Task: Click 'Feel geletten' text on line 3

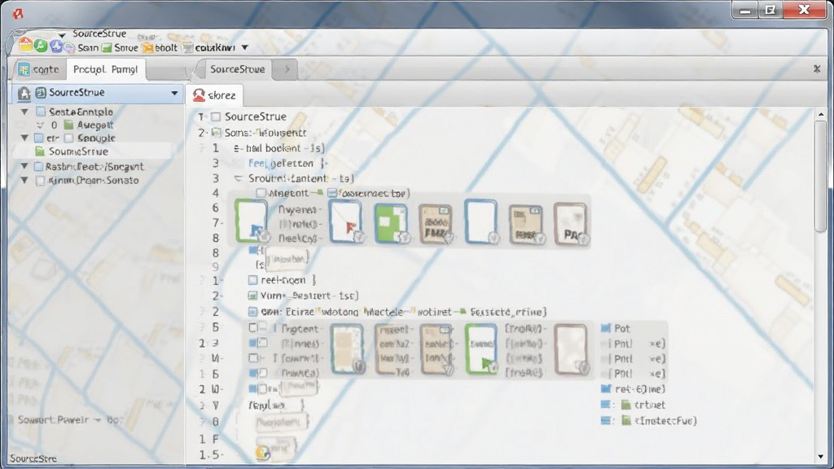Action: (x=281, y=163)
